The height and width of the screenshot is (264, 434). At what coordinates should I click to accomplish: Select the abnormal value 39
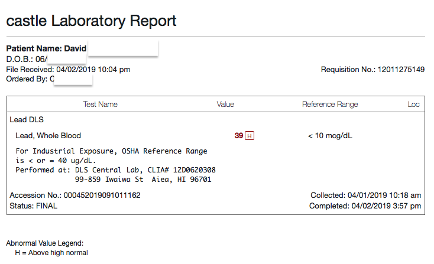[239, 136]
